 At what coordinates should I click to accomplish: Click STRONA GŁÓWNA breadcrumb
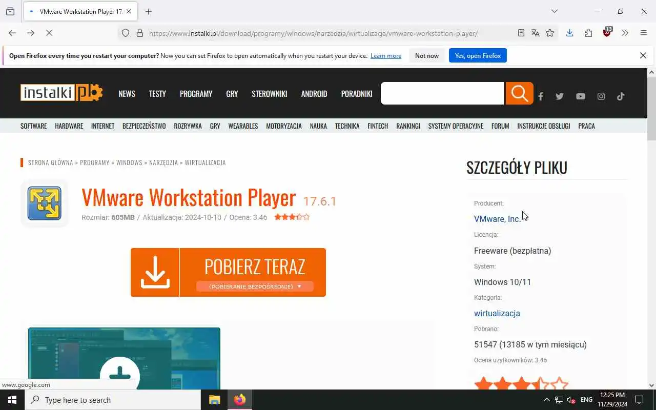[x=51, y=162]
